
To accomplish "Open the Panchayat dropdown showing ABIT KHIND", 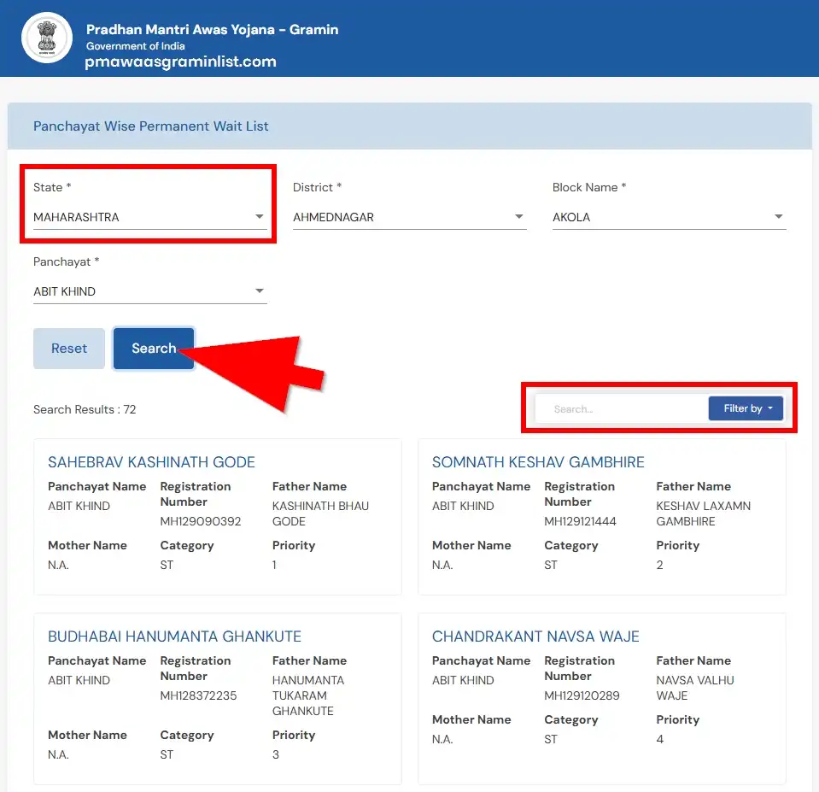I will coord(150,291).
